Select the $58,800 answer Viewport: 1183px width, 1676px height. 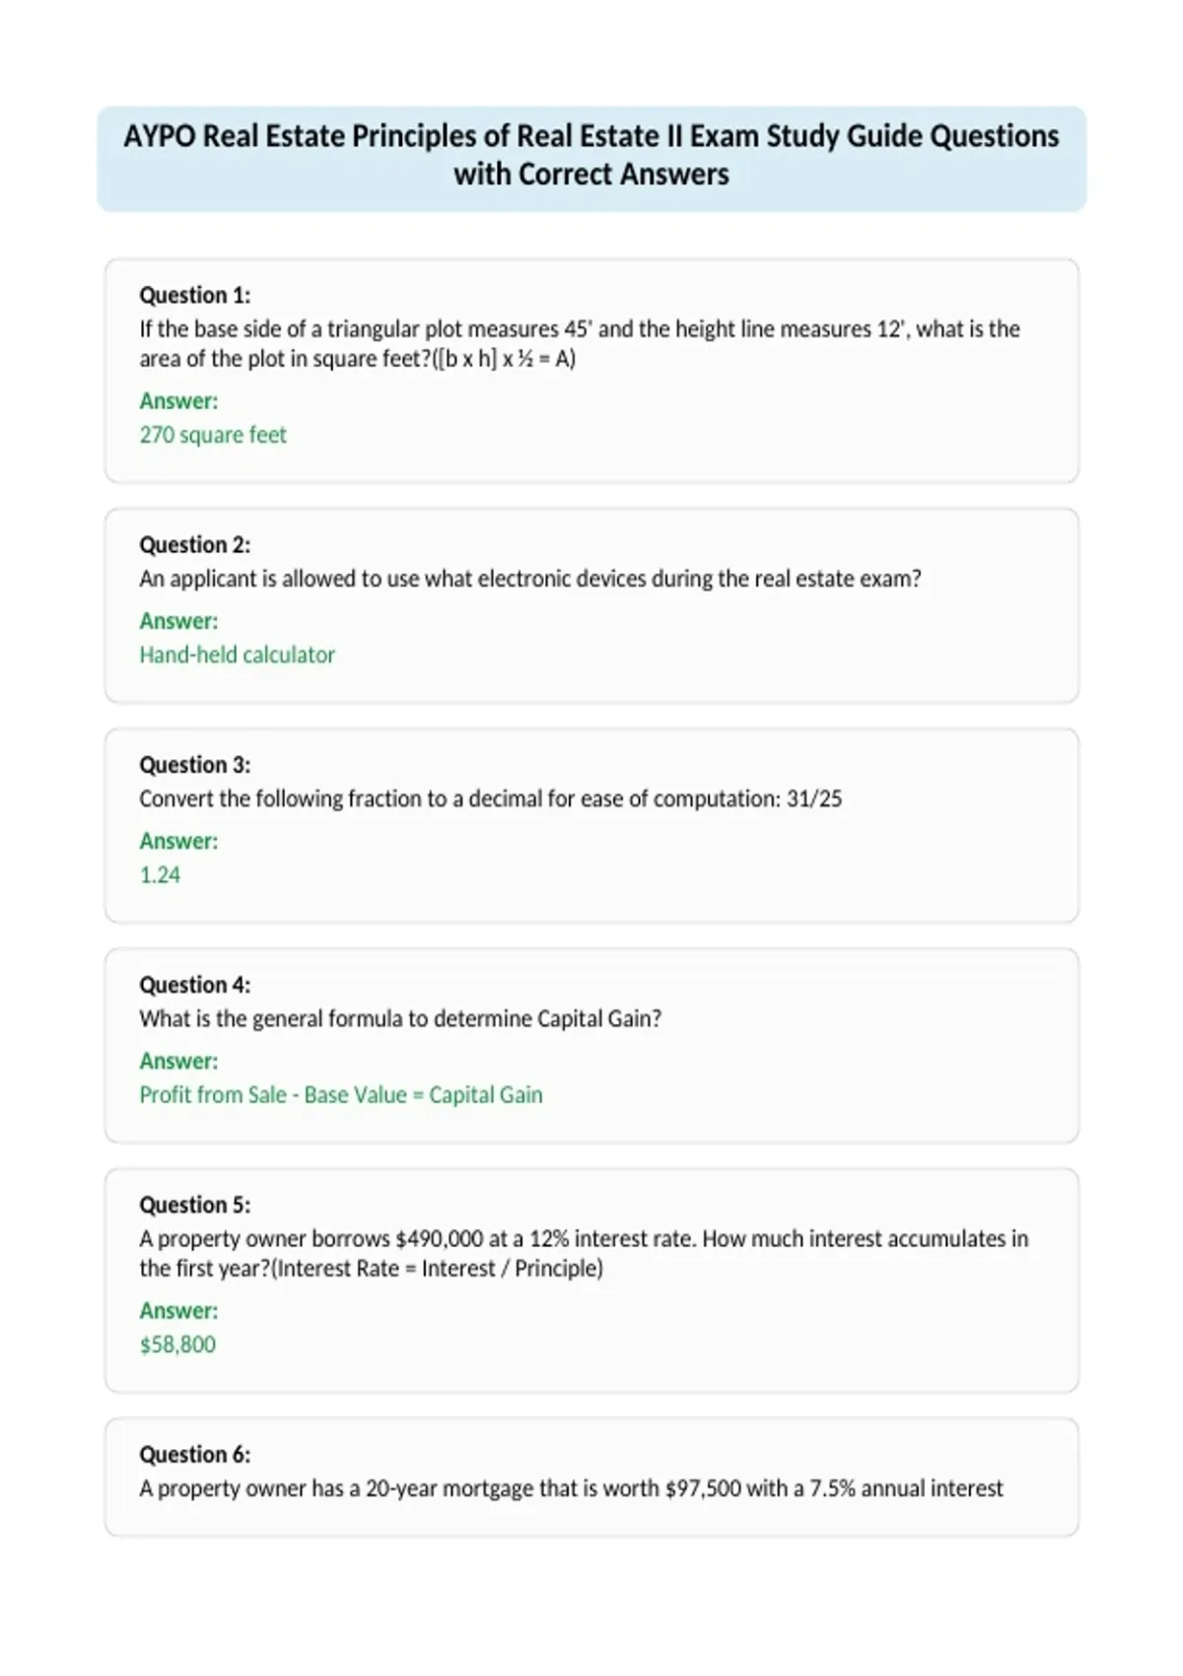coord(177,1345)
